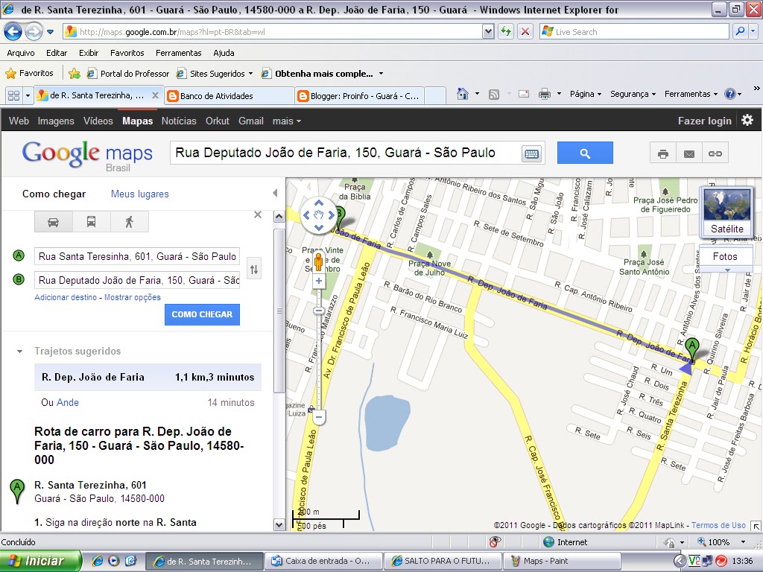
Task: Click the Add to Favorites star icon
Action: coord(75,74)
